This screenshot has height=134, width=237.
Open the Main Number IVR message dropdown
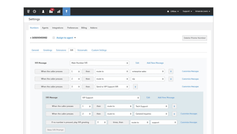click(x=100, y=63)
